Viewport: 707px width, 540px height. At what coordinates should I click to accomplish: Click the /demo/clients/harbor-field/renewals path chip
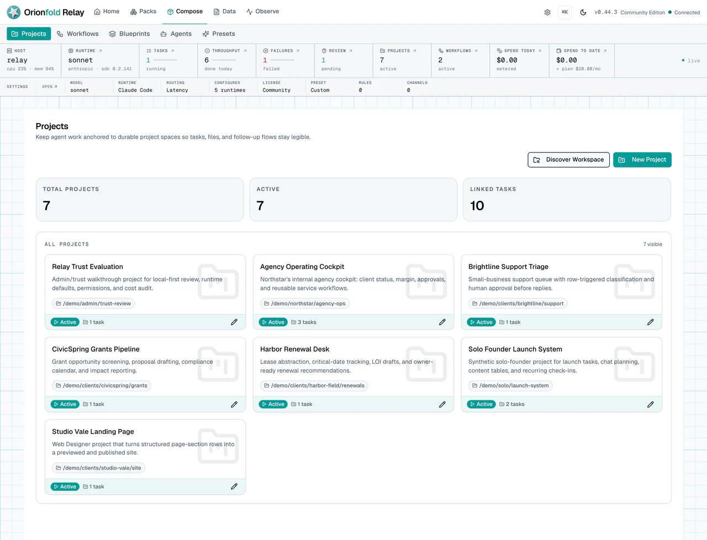pyautogui.click(x=314, y=385)
